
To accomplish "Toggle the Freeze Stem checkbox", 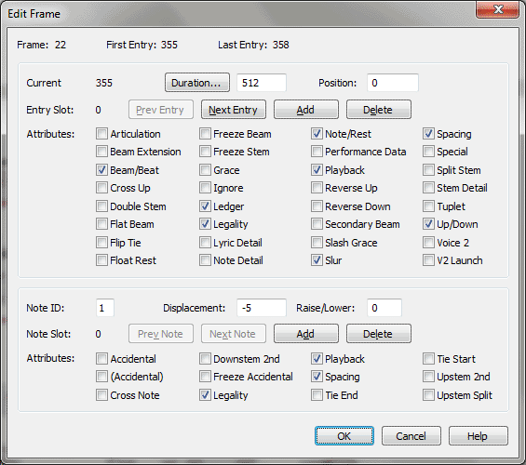I will point(205,152).
